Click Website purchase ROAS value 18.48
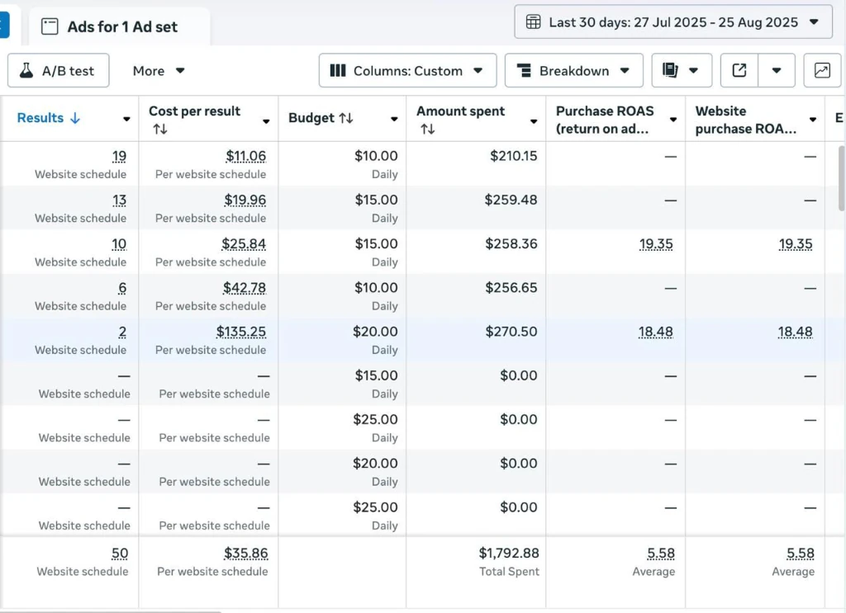Viewport: 846px width, 613px height. [795, 332]
